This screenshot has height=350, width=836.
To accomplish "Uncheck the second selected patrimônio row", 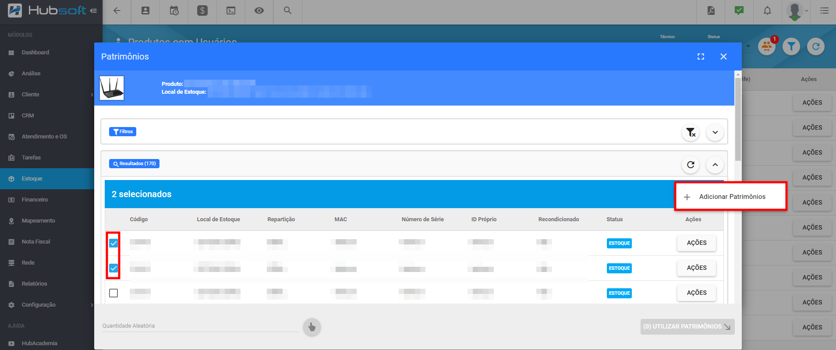I will [x=113, y=268].
